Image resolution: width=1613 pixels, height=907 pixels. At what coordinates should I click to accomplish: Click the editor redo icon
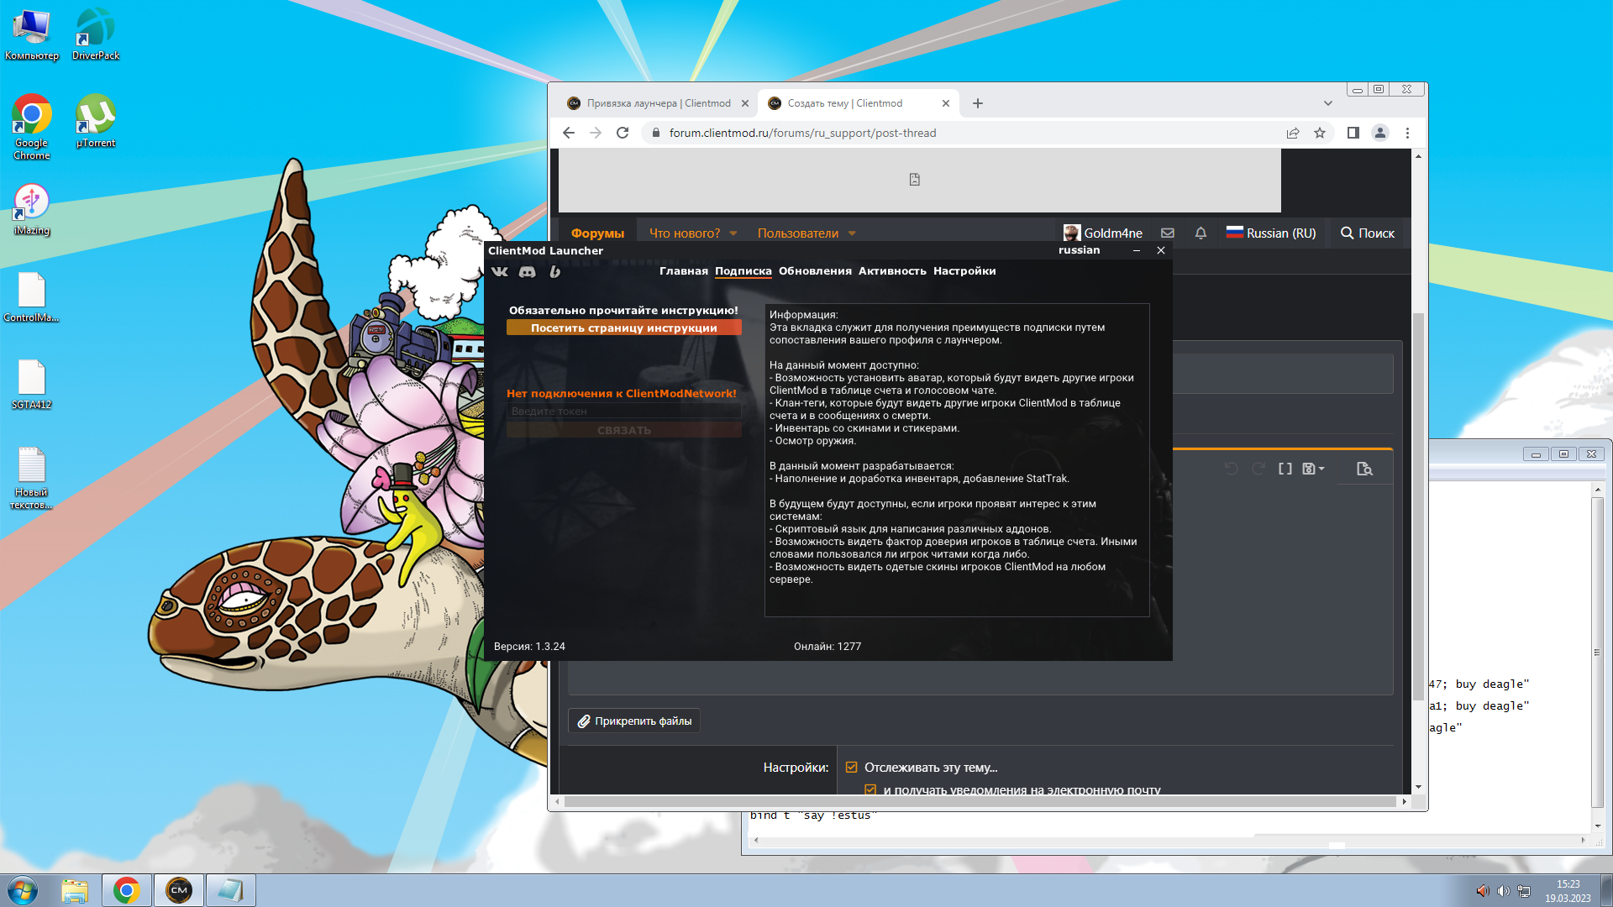click(1258, 469)
